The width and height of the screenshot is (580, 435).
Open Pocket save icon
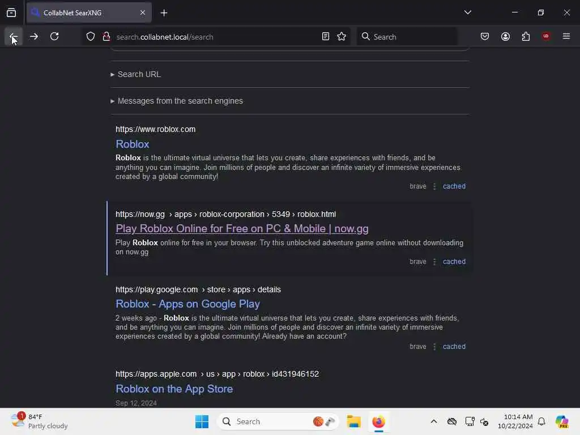(485, 36)
